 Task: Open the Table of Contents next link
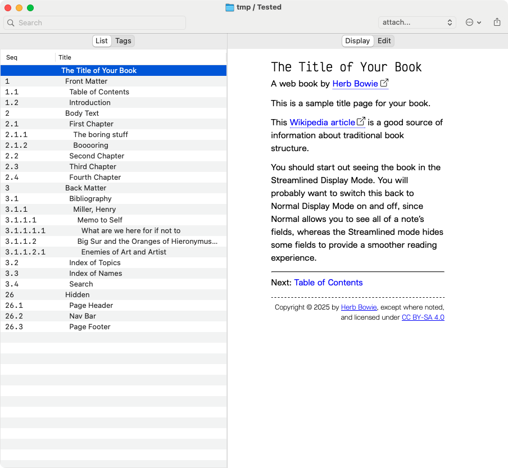point(328,283)
